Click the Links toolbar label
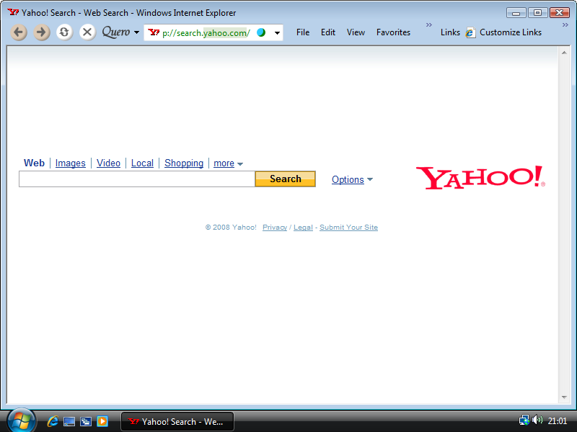 pos(450,32)
